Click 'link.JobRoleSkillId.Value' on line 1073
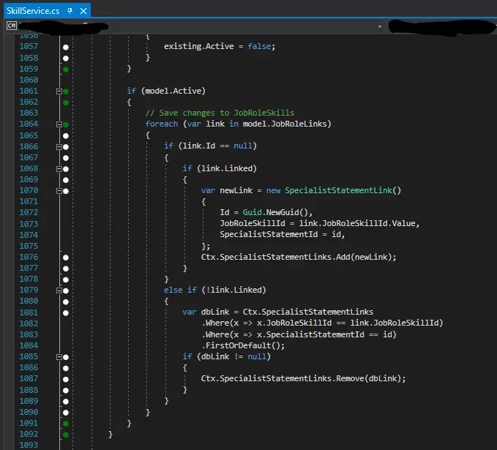The width and height of the screenshot is (497, 450). click(357, 223)
